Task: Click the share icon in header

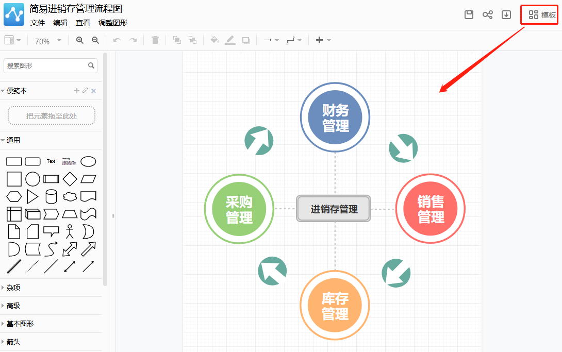Action: (x=487, y=14)
